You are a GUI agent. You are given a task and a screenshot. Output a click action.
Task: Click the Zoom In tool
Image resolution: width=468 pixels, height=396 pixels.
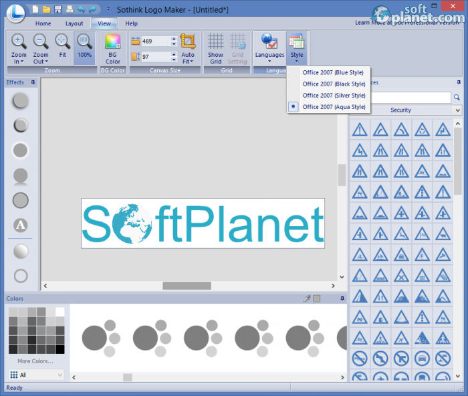19,48
